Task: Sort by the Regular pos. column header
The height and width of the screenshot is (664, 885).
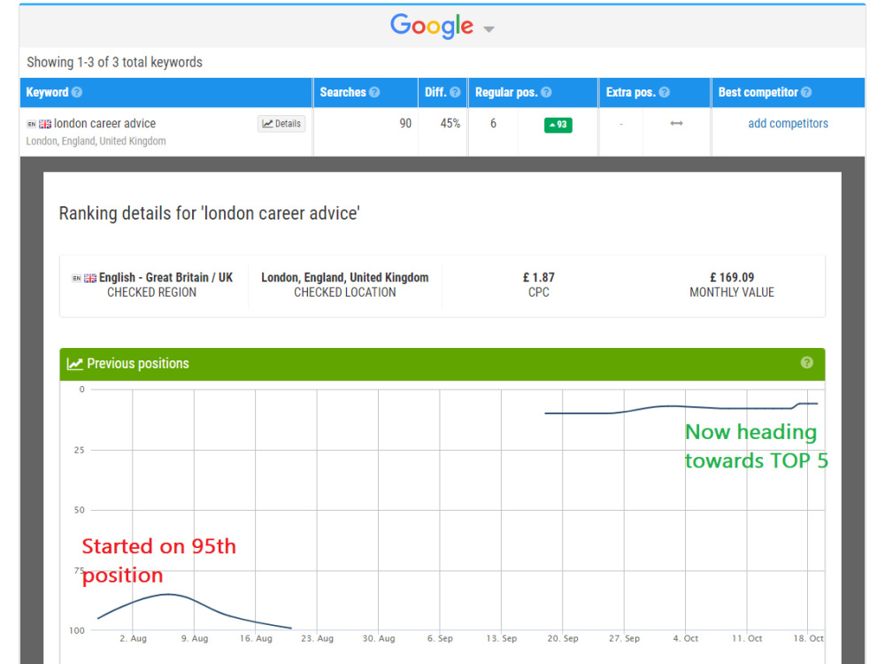Action: [x=506, y=92]
